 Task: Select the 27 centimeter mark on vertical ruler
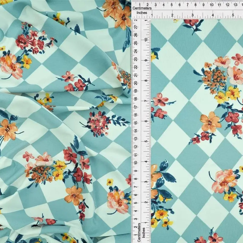click(x=136, y=27)
